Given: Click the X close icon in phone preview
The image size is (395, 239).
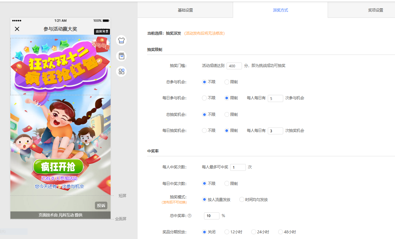Looking at the screenshot, I should (17, 29).
